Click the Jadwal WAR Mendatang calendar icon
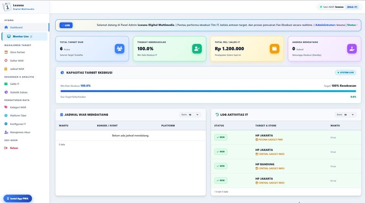The height and width of the screenshot is (203, 365). (62, 115)
